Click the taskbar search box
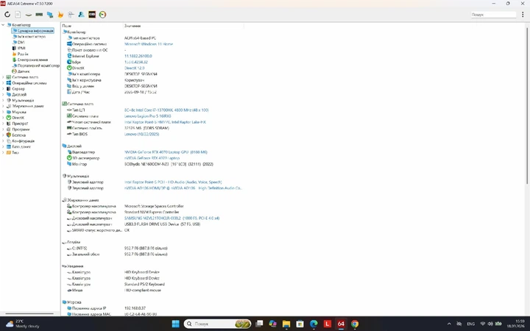530x331 pixels. point(217,324)
